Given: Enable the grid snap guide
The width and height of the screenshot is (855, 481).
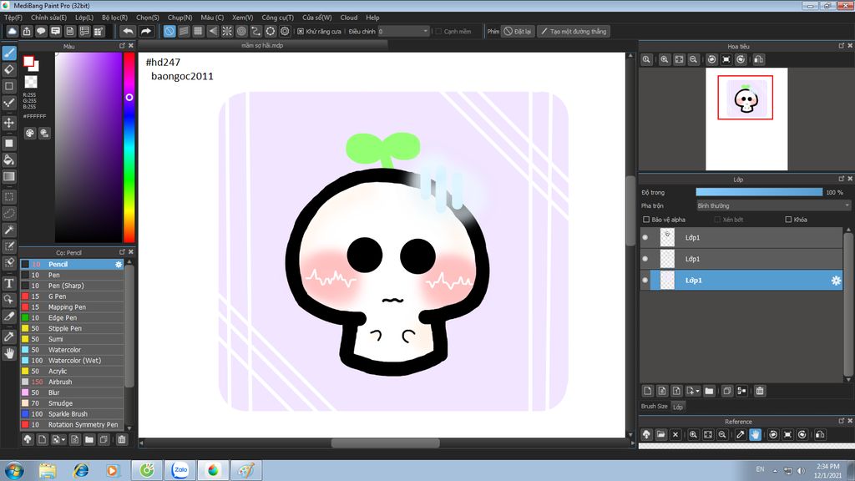Looking at the screenshot, I should (199, 31).
